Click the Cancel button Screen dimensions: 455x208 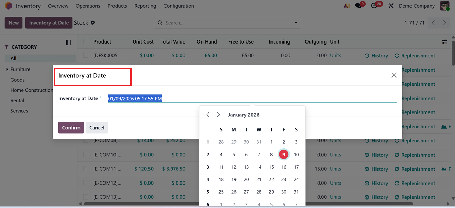coord(97,127)
